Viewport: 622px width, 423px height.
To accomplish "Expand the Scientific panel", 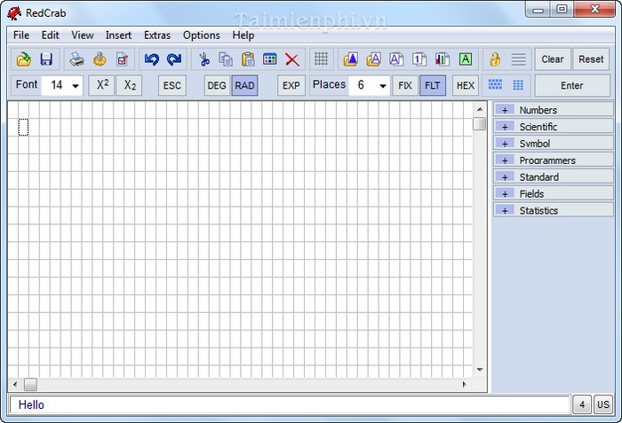I will point(506,127).
